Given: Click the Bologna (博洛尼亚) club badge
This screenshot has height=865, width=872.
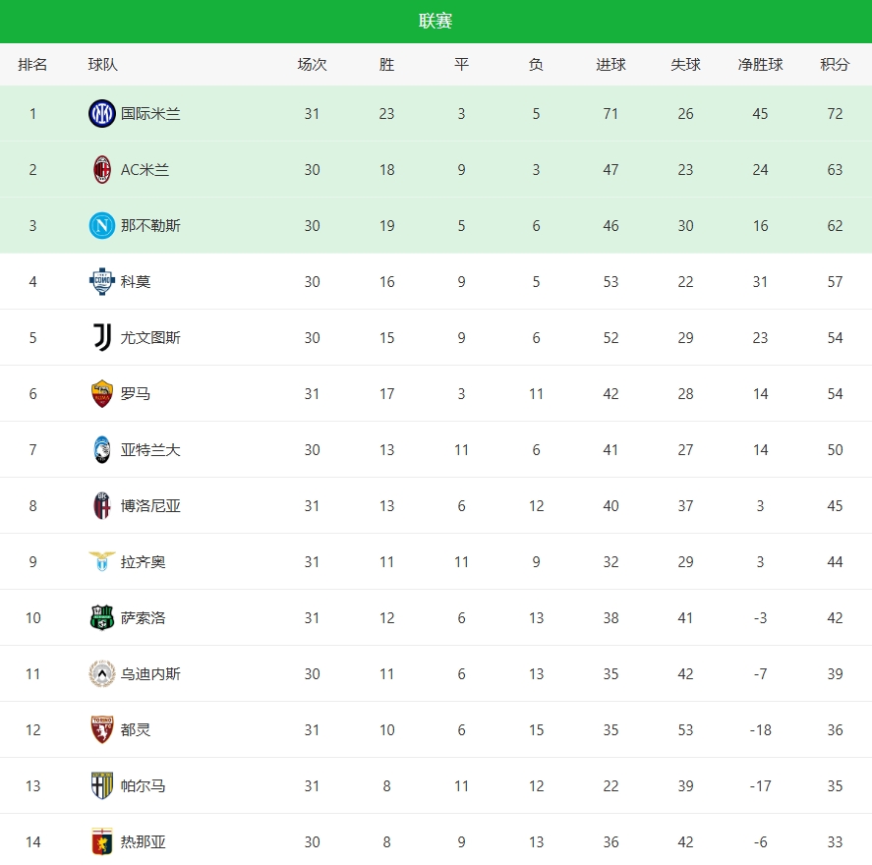Looking at the screenshot, I should click(x=102, y=506).
